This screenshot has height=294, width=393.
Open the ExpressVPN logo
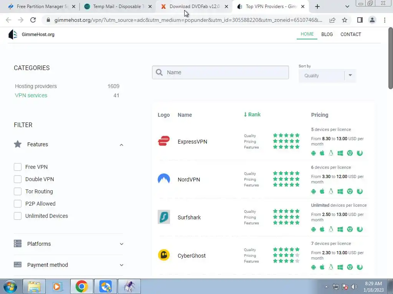point(163,141)
